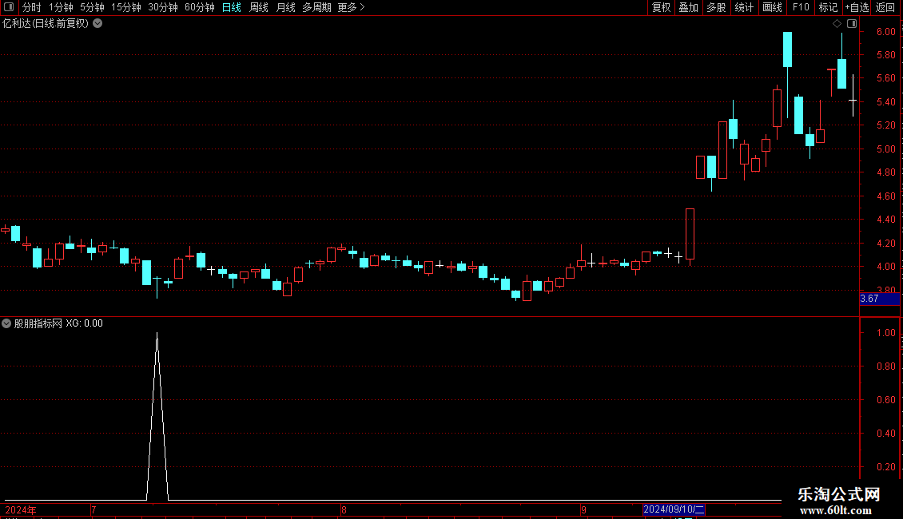This screenshot has width=903, height=519.
Task: Switch to 周线 weekly chart
Action: (259, 7)
